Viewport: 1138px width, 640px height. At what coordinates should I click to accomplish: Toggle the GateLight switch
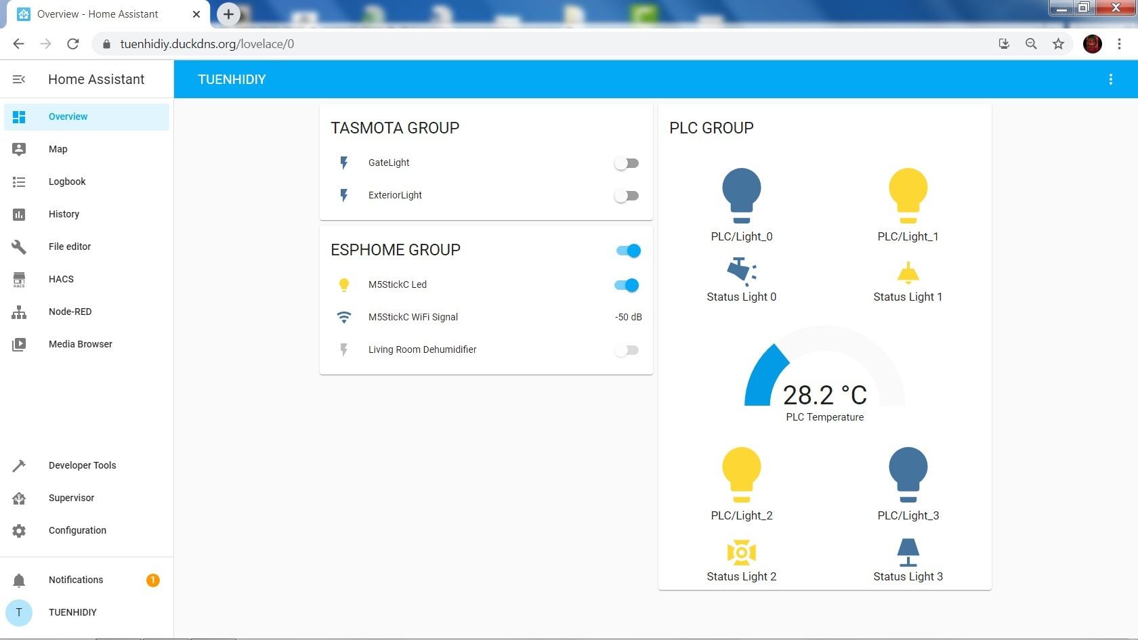627,163
